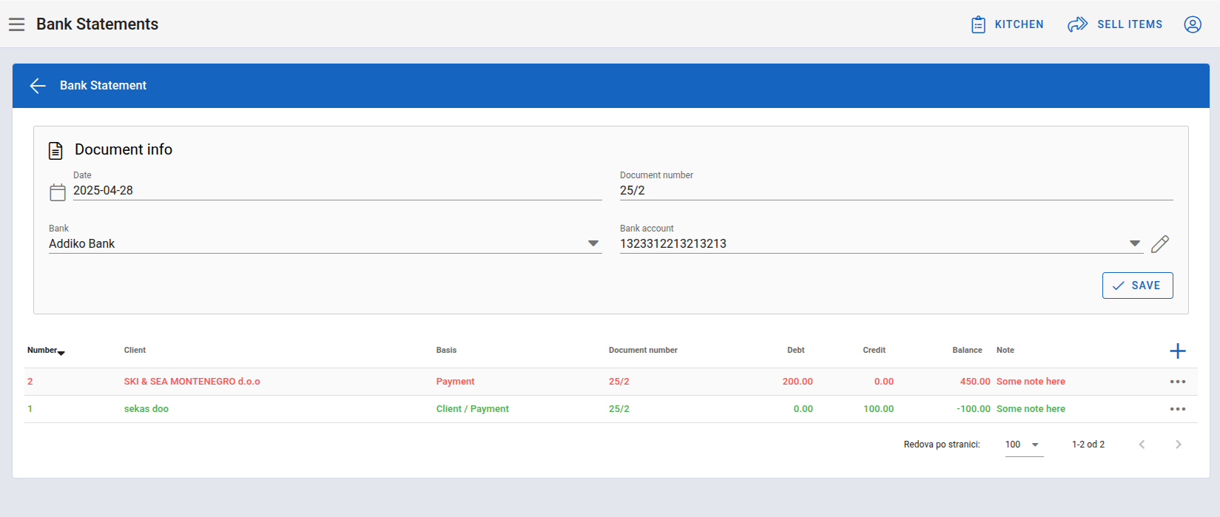The height and width of the screenshot is (517, 1220).
Task: Go to next page of results
Action: pos(1178,445)
